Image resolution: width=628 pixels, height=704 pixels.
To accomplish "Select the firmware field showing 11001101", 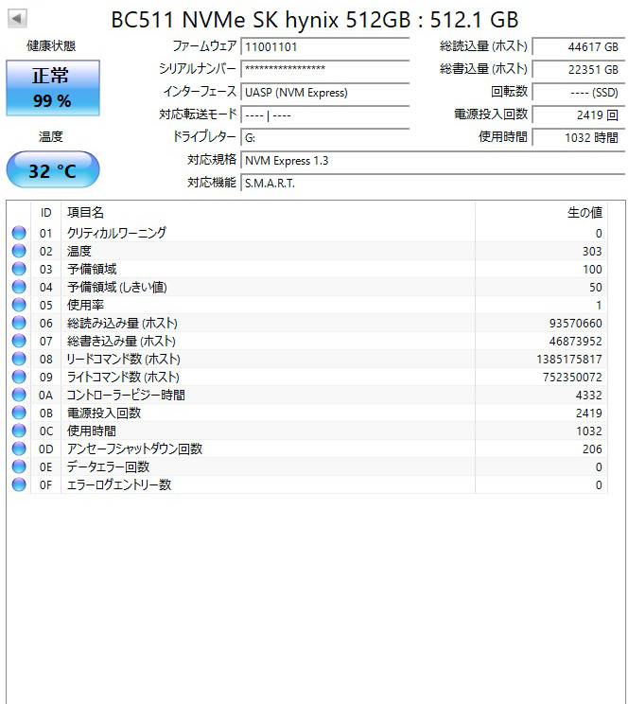I will click(324, 46).
